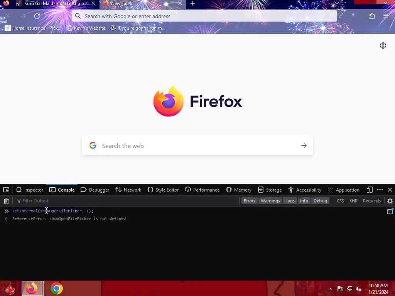Go back to previous page
The width and height of the screenshot is (395, 296).
(x=9, y=16)
